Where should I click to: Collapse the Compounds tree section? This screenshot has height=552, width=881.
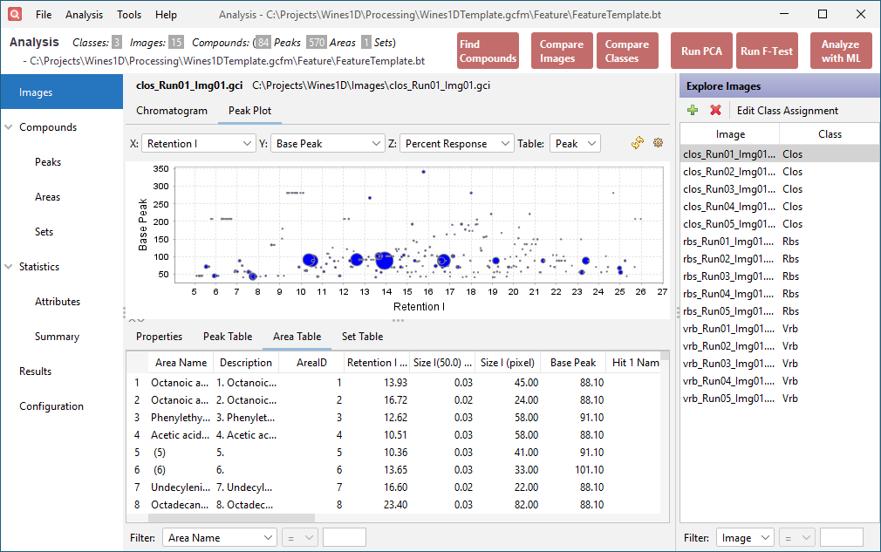[10, 127]
